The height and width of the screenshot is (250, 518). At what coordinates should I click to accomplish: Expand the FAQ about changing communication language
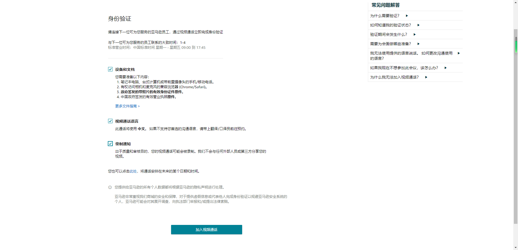(415, 56)
